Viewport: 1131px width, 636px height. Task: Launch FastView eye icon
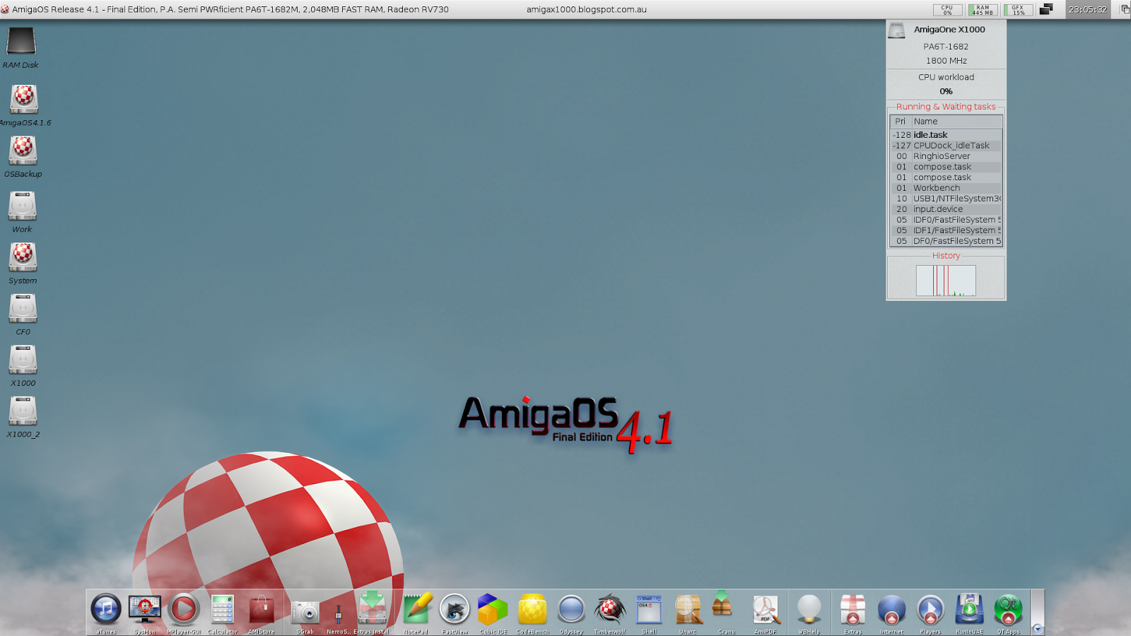(x=455, y=609)
